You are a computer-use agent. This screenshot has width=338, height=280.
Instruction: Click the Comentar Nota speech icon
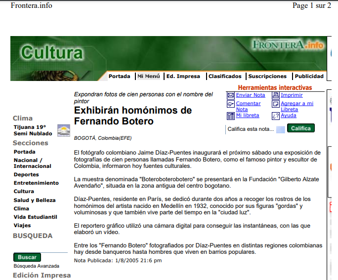[x=230, y=104]
